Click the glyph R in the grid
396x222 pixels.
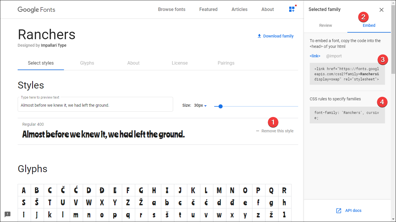pos(285,190)
